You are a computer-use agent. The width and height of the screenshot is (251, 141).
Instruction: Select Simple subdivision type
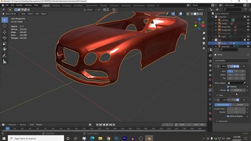[240, 105]
